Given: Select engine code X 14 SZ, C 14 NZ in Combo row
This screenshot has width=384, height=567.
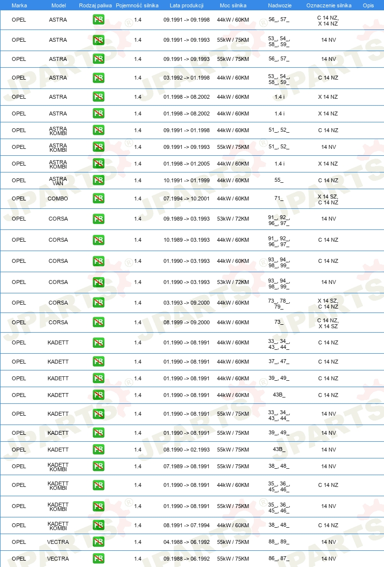Looking at the screenshot, I should click(x=328, y=199).
